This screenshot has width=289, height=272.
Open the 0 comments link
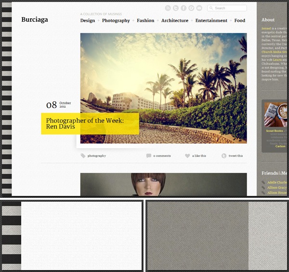[162, 156]
